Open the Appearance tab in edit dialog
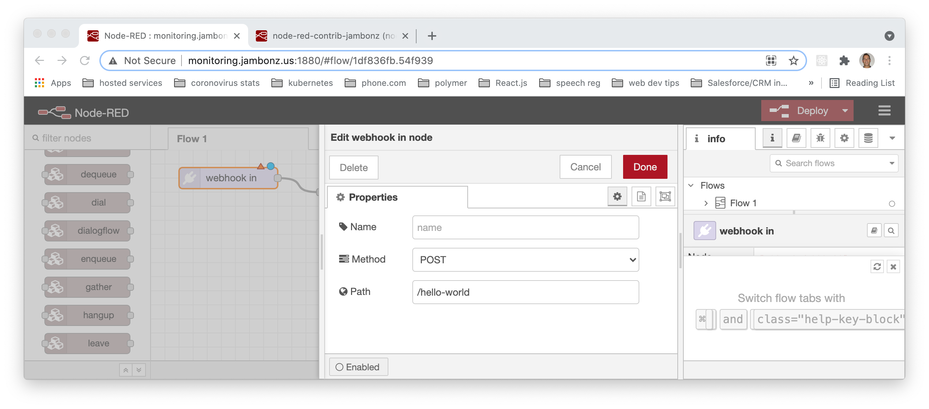Image resolution: width=929 pixels, height=409 pixels. [x=665, y=196]
